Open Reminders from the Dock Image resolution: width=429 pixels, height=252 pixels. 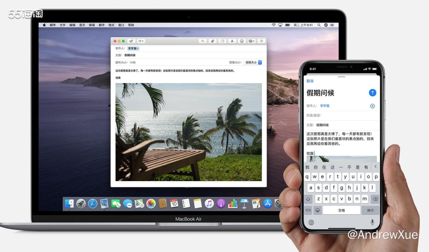pos(186,204)
